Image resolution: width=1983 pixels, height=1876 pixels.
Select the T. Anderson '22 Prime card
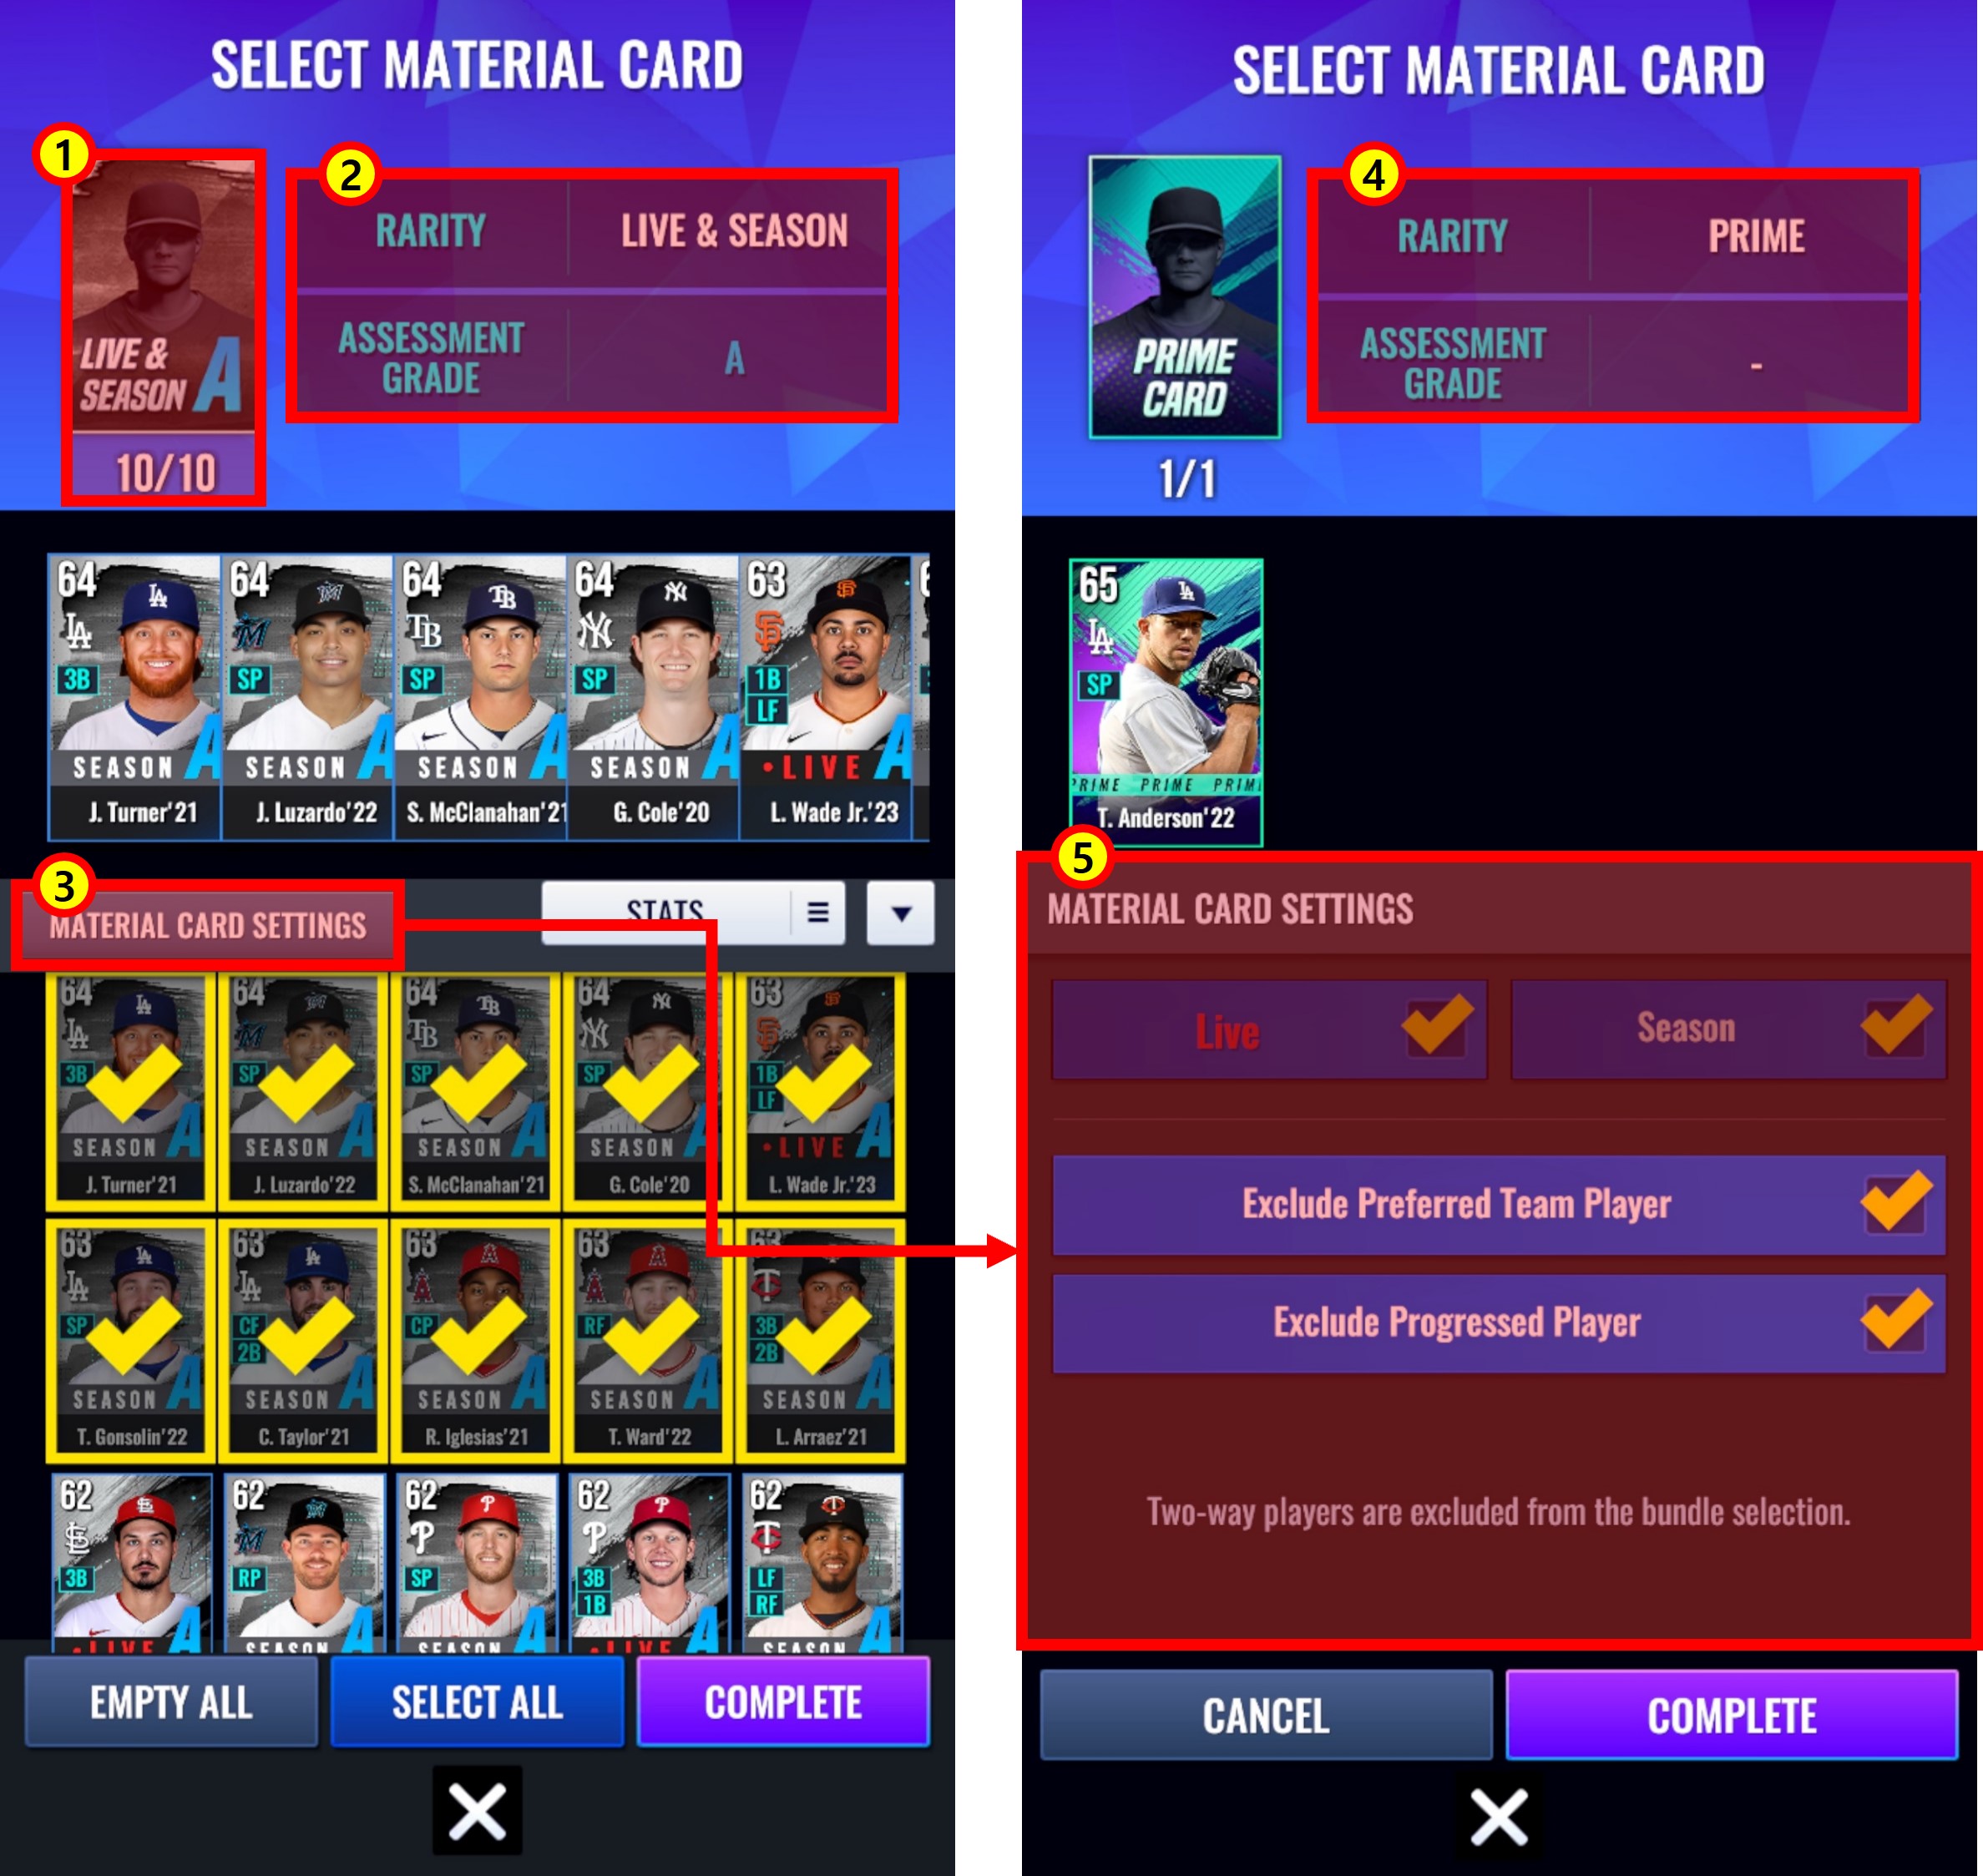tap(1166, 703)
